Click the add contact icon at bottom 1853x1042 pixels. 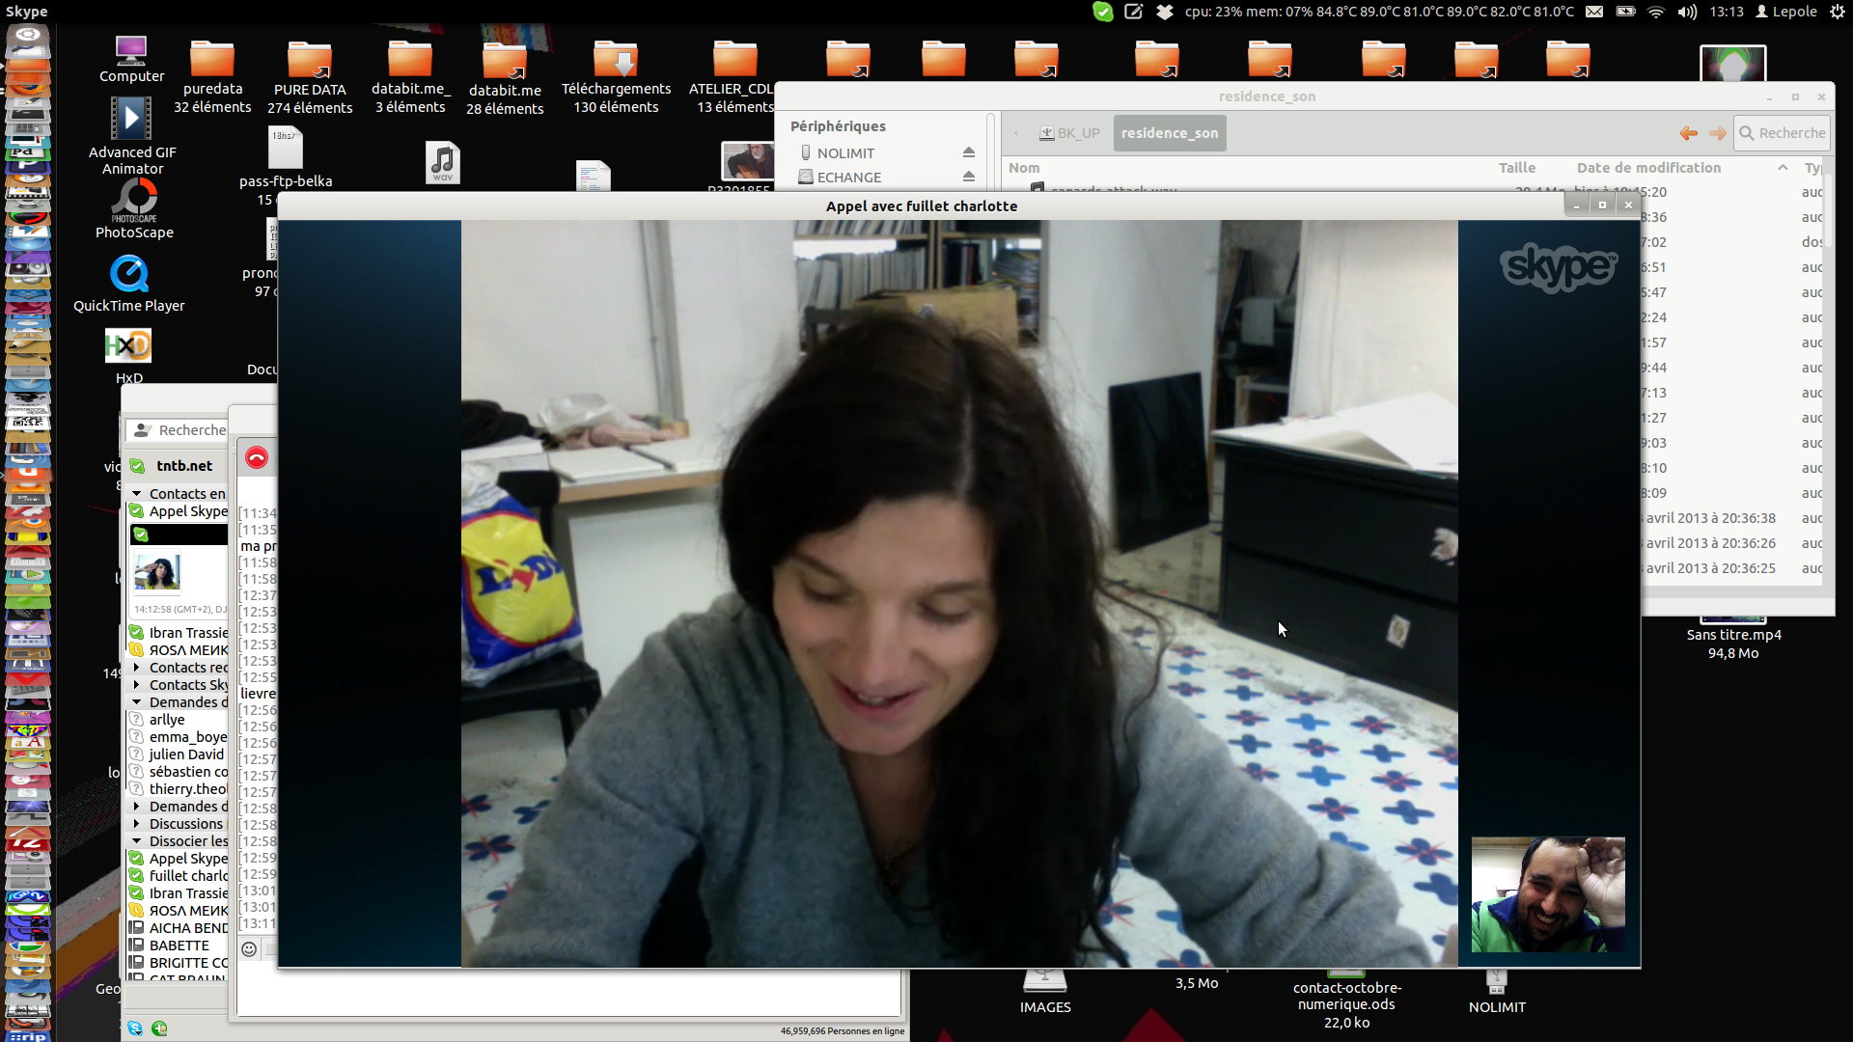[159, 1028]
